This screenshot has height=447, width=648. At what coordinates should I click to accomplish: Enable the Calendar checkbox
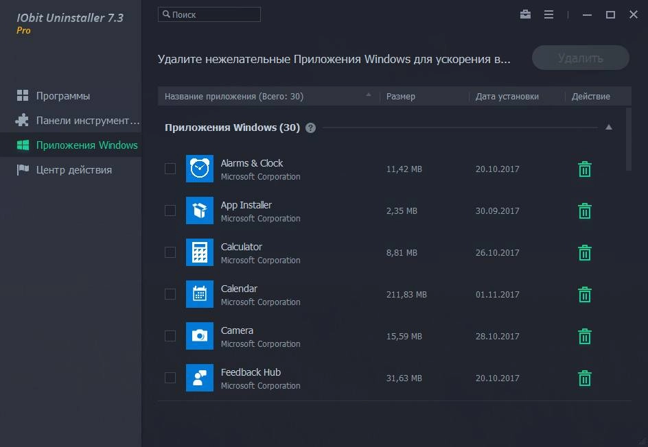click(170, 294)
